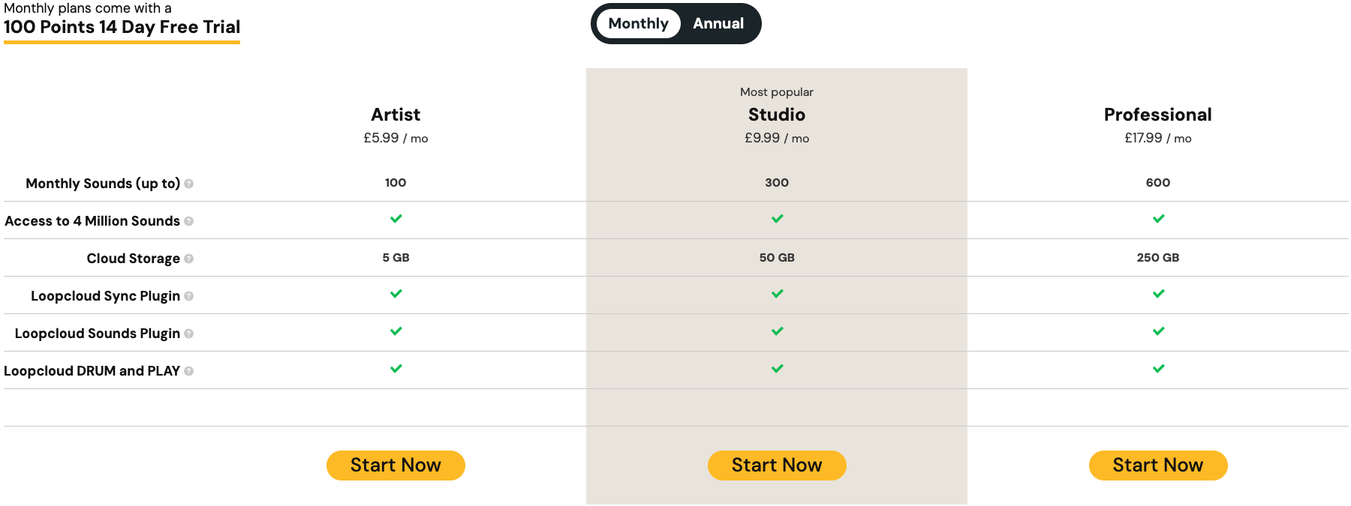Select the Professional plan heading
This screenshot has width=1351, height=506.
pos(1157,115)
